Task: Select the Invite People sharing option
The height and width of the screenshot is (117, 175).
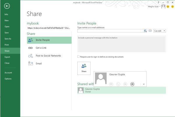Action: click(x=49, y=40)
